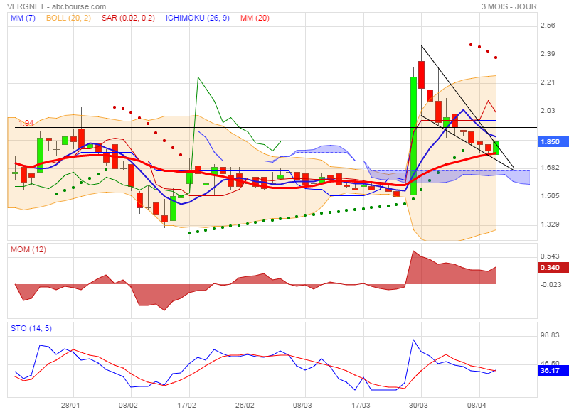This screenshot has height=412, width=569.
Task: Click the 98.83 stochastic axis value
Action: pyautogui.click(x=550, y=335)
